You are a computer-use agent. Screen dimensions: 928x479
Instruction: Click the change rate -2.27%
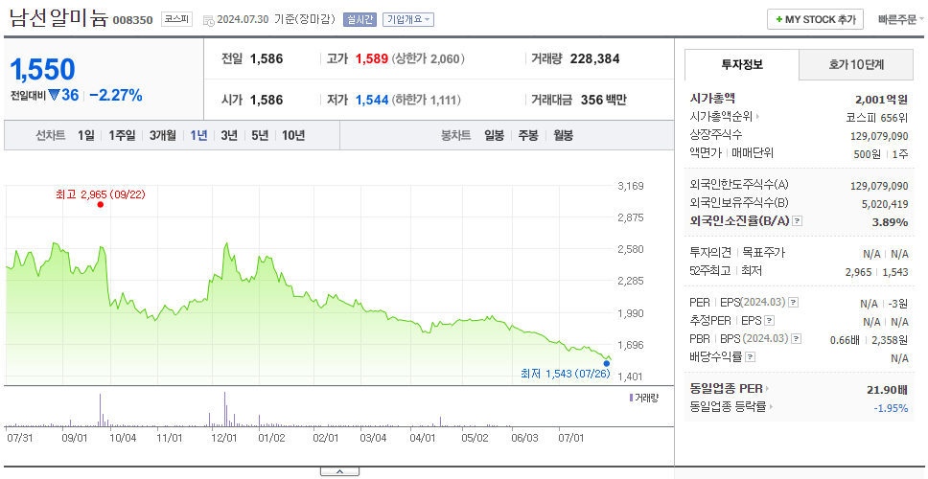tap(116, 95)
